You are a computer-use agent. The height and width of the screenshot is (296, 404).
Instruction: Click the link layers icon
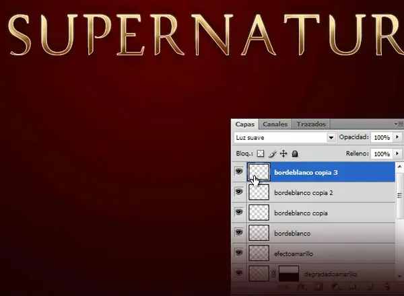click(283, 287)
